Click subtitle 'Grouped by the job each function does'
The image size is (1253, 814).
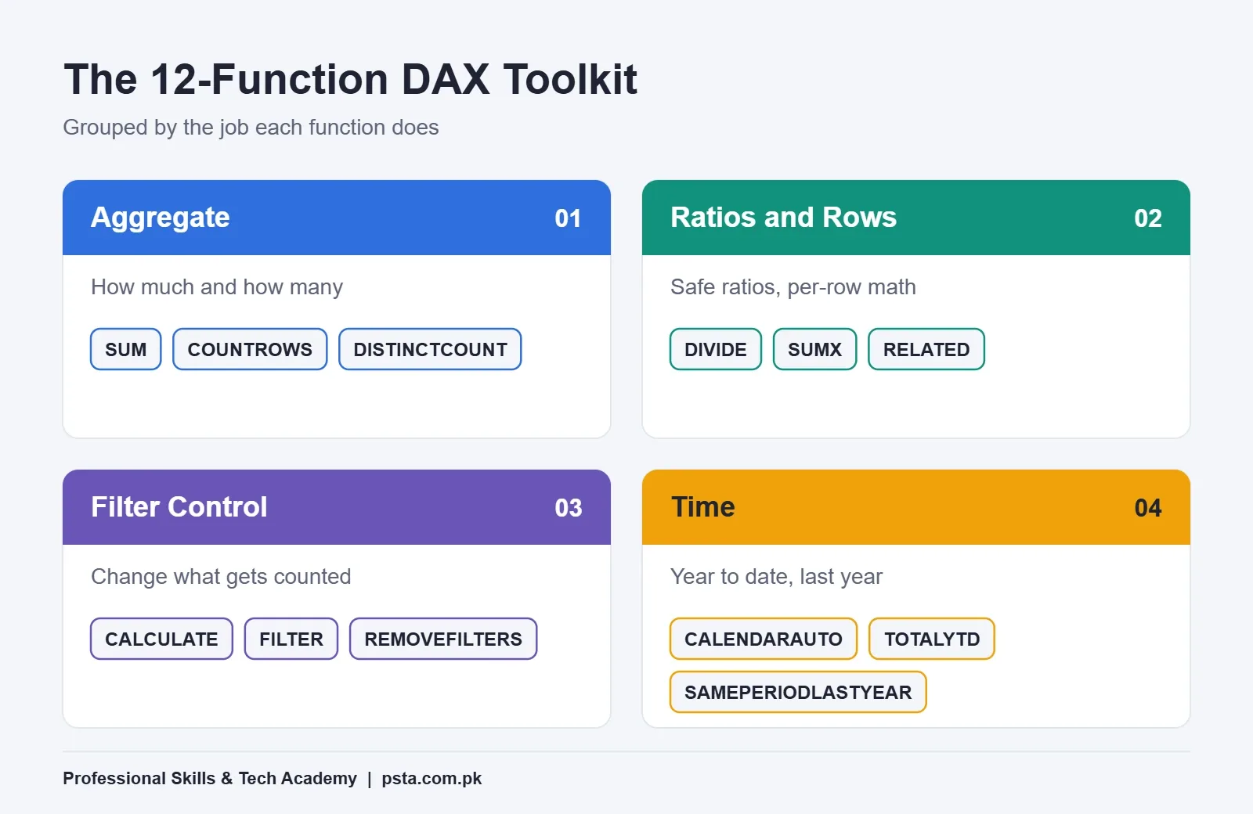[251, 128]
